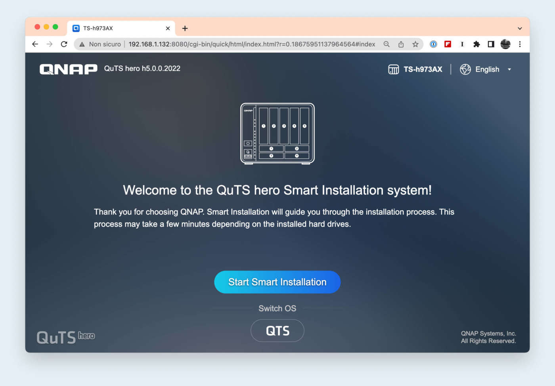
Task: Click the QuTS hero version text
Action: coord(142,69)
